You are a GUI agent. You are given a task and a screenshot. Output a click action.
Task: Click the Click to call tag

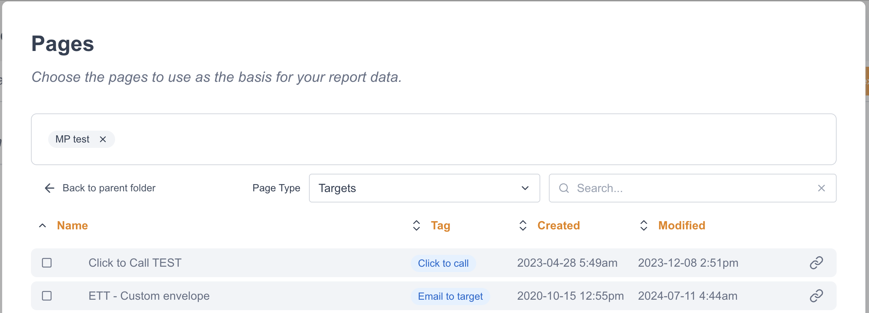[x=443, y=263]
